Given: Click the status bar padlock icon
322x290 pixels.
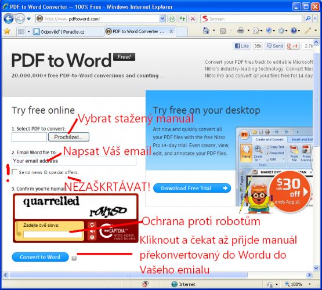Looking at the screenshot, I should pos(270,284).
